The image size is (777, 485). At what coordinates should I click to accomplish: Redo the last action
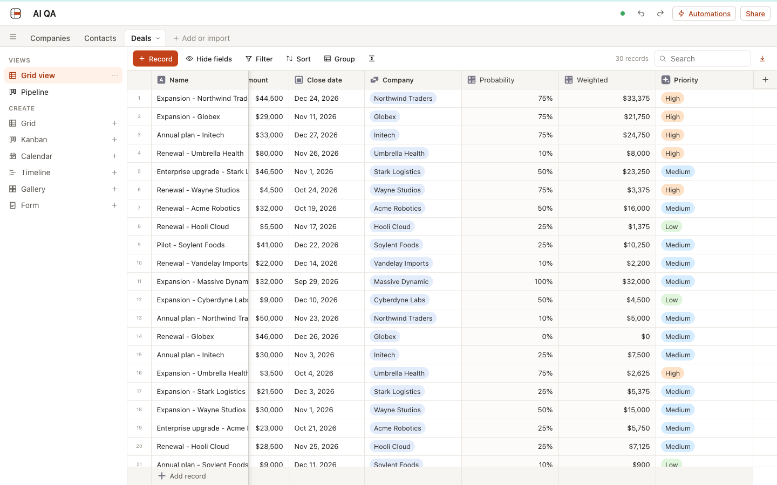[660, 13]
